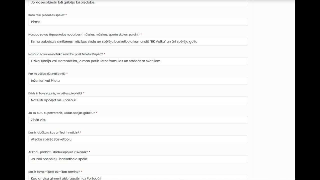Viewport: 320px width, 180px height.
Task: Select the 'Inženieri vai Pilotu' input field
Action: tap(138, 81)
